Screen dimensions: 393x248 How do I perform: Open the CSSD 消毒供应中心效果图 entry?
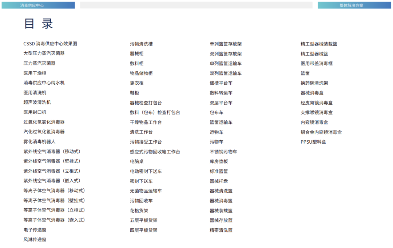coord(52,43)
